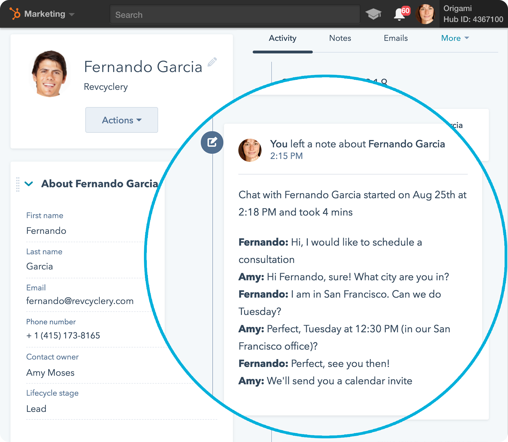This screenshot has height=442, width=508.
Task: Open the Actions dropdown button
Action: click(121, 120)
